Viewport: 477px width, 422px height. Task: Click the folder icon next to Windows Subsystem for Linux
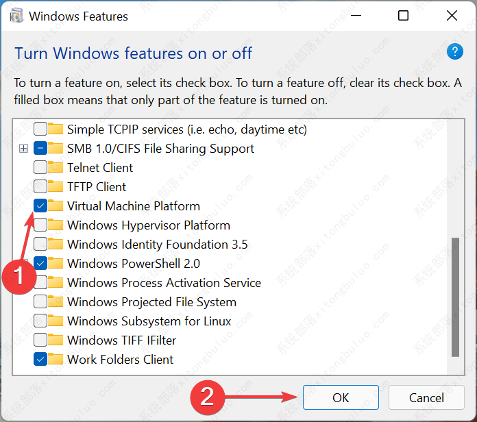[x=56, y=321]
